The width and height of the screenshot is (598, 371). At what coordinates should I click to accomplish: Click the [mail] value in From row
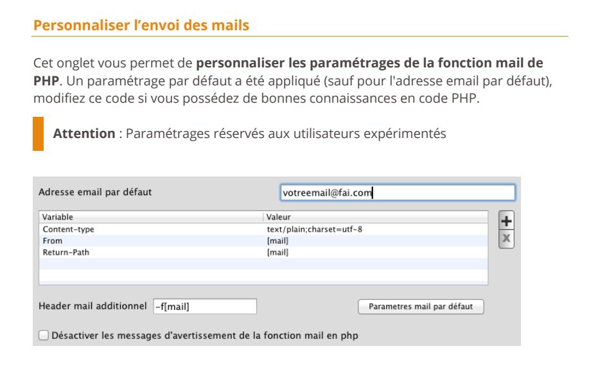pyautogui.click(x=277, y=241)
